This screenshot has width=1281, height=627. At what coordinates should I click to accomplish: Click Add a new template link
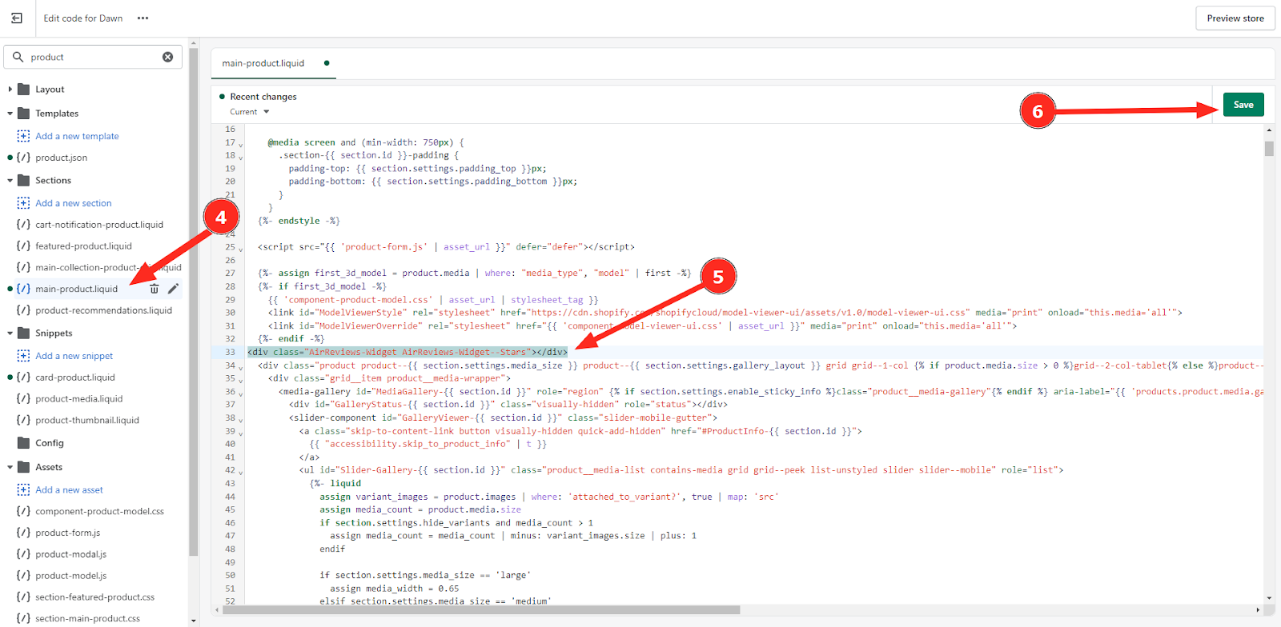point(77,136)
